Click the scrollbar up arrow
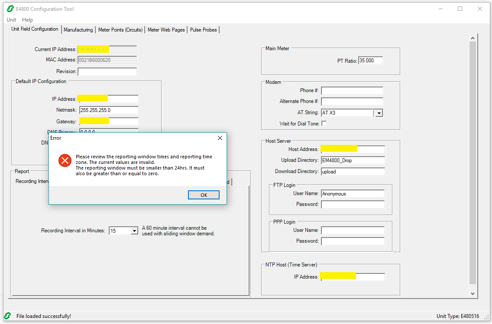 [x=473, y=38]
